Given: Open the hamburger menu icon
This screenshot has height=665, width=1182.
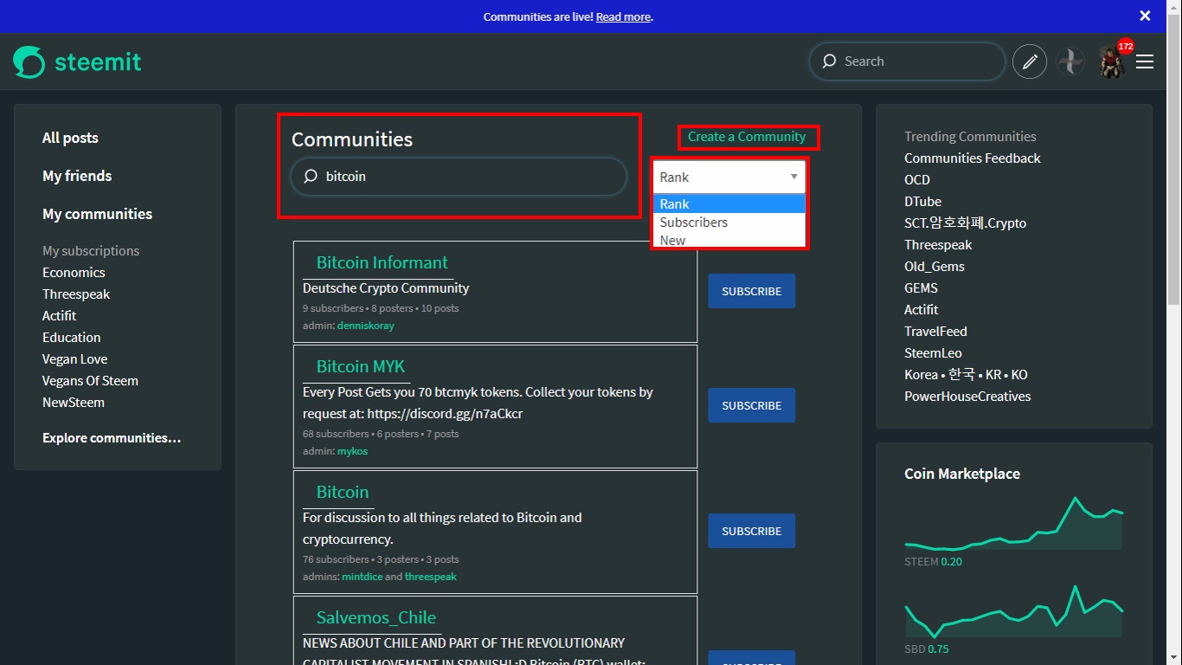Looking at the screenshot, I should [x=1145, y=61].
